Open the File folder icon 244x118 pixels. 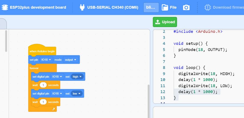click(165, 7)
